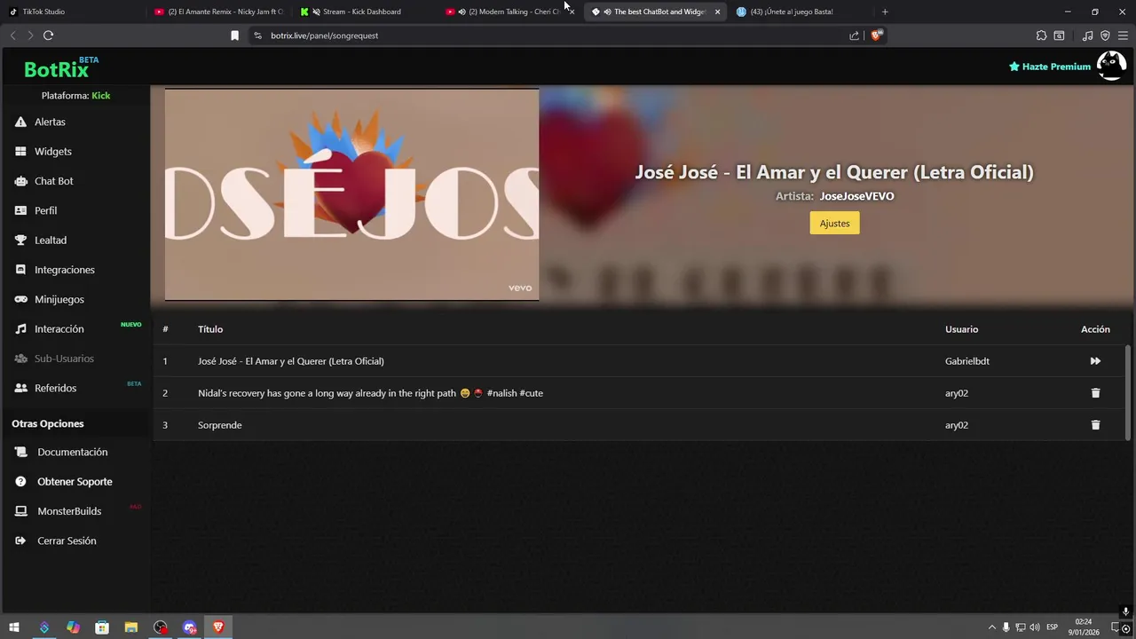Open the volume control in system tray
Viewport: 1136px width, 639px height.
1035,627
